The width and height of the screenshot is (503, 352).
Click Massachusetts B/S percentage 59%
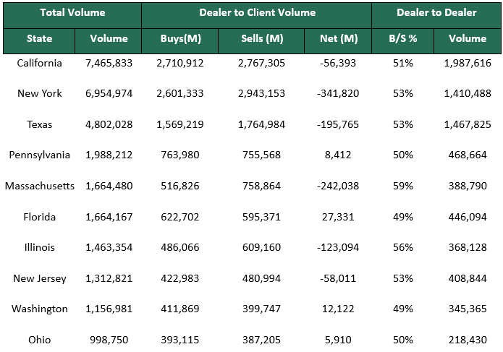click(403, 186)
